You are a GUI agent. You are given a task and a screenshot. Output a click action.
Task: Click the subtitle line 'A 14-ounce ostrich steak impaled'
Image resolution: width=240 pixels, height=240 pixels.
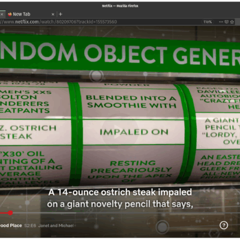[x=120, y=193]
